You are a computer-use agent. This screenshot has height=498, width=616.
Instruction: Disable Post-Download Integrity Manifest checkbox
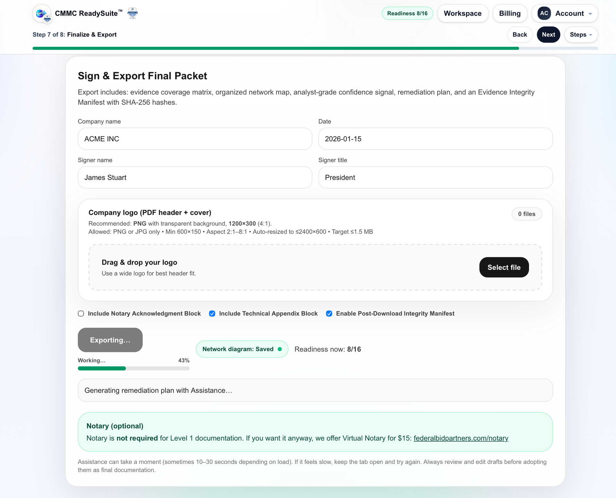pos(329,313)
